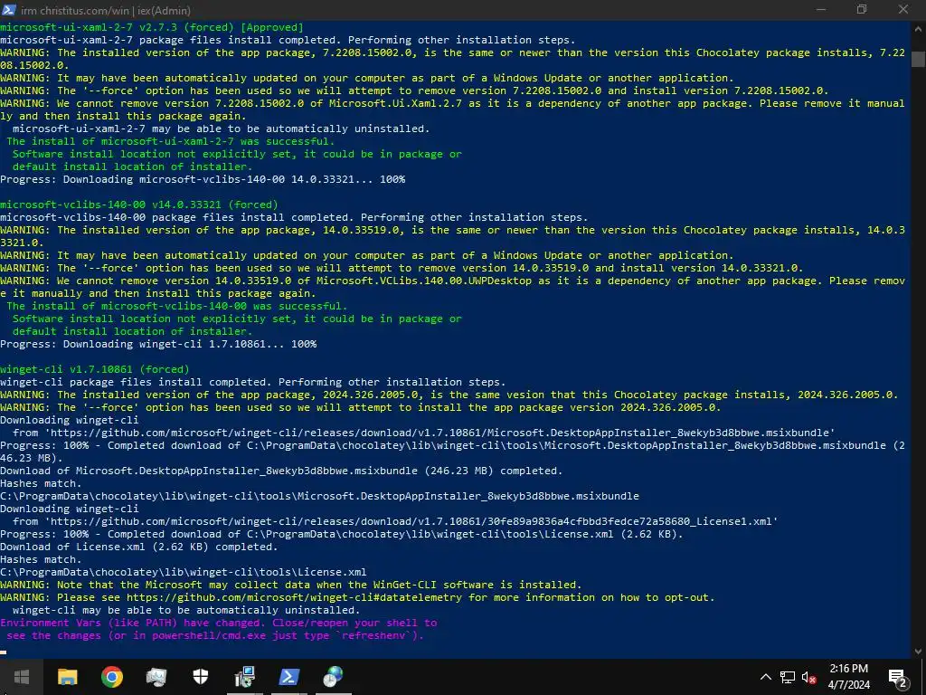Click 'The install of microsoft-ui-xaml-2-7 was successful.'
The width and height of the screenshot is (926, 695).
(x=171, y=141)
